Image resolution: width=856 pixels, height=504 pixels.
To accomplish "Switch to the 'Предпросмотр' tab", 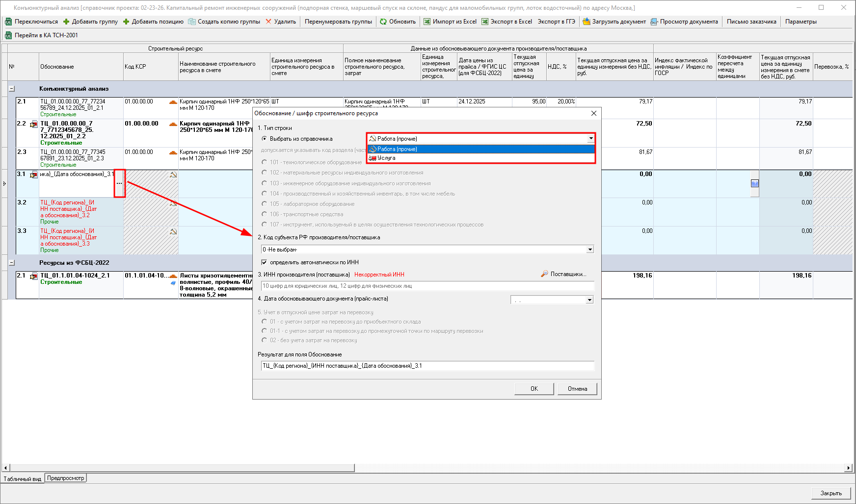I will point(66,478).
